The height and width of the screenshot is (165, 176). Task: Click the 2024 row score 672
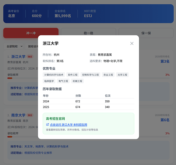click(78, 101)
